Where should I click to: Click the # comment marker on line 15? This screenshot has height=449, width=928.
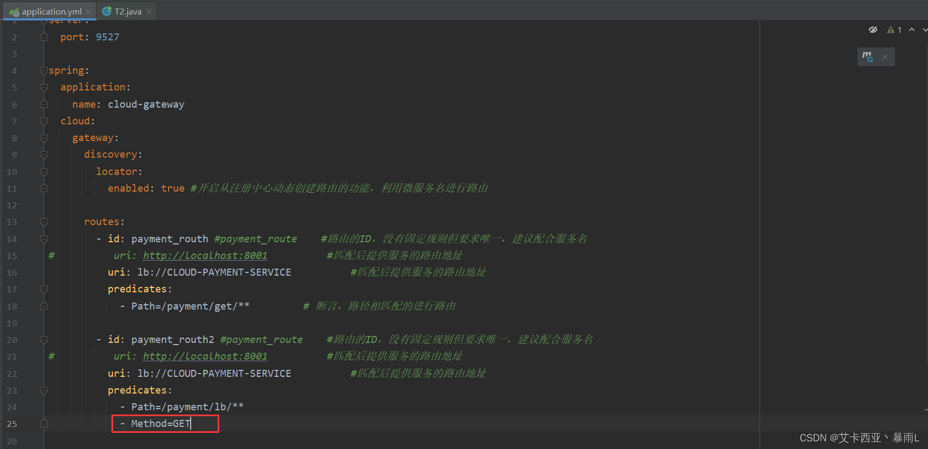pyautogui.click(x=51, y=256)
